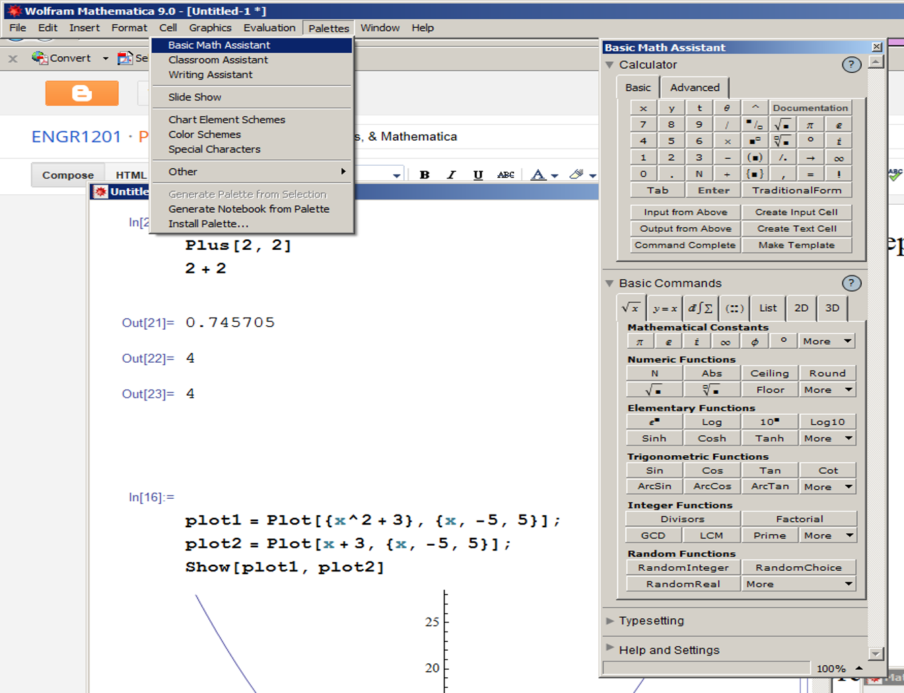Collapse the Calculator section

pyautogui.click(x=609, y=65)
